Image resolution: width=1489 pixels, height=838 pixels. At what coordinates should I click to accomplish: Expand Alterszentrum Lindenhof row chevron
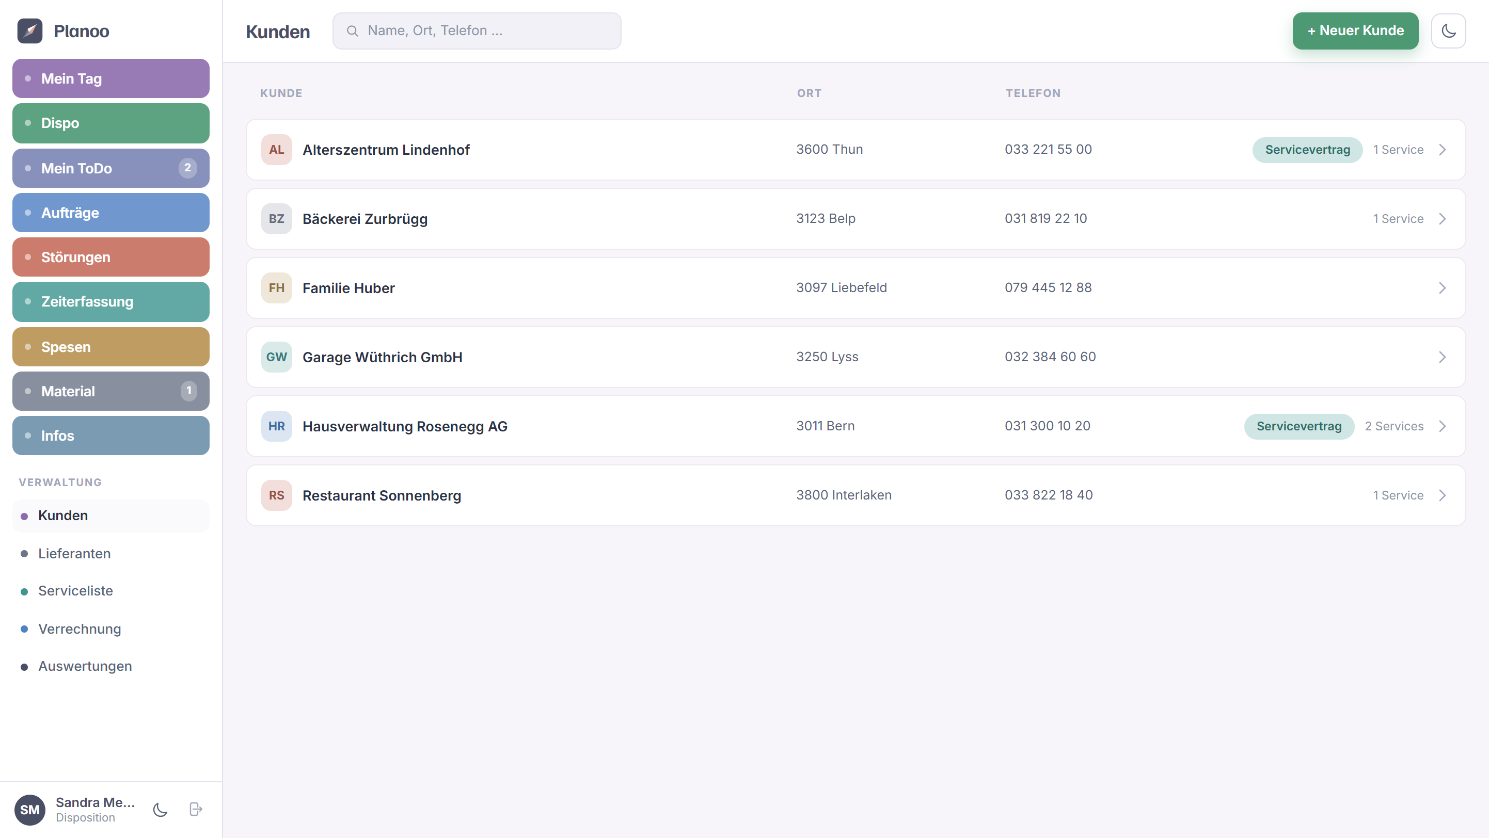click(x=1442, y=150)
